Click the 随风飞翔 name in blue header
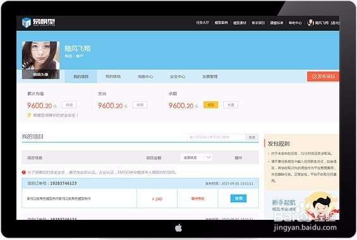This screenshot has width=357, height=240. (78, 49)
